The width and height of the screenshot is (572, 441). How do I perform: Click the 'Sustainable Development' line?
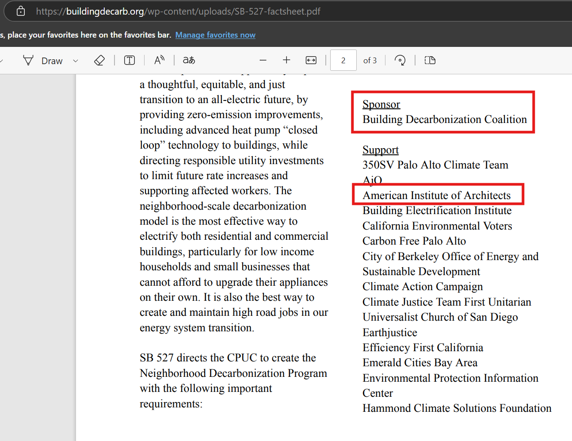(x=421, y=272)
